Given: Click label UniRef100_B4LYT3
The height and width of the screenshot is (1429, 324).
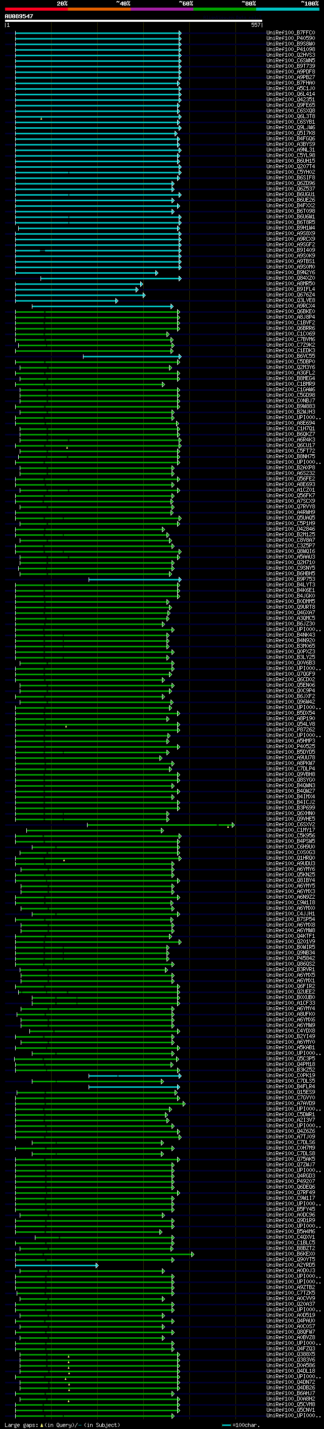Looking at the screenshot, I should point(291,584).
